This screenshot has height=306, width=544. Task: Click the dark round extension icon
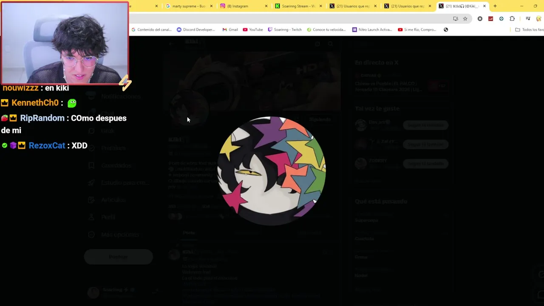pos(480,19)
